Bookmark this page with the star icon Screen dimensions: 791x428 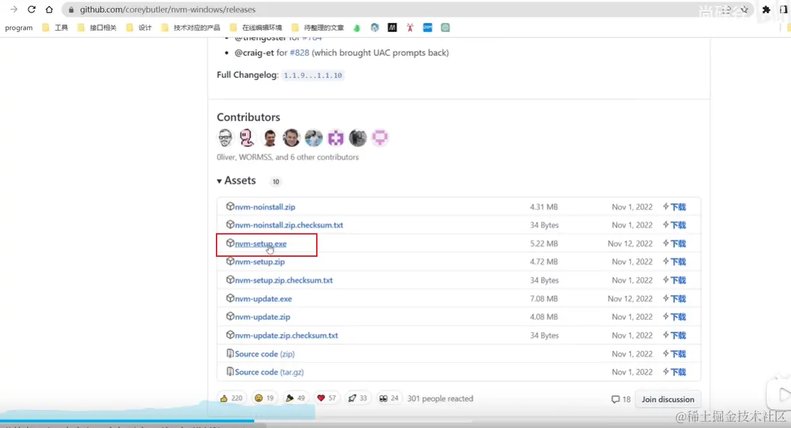744,10
